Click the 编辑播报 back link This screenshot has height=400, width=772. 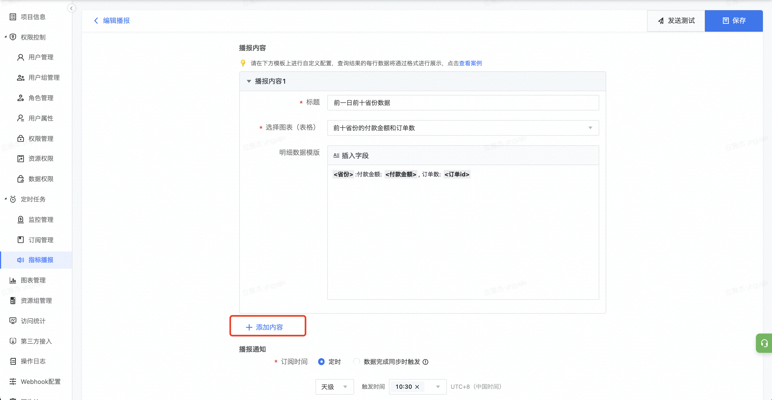[116, 20]
